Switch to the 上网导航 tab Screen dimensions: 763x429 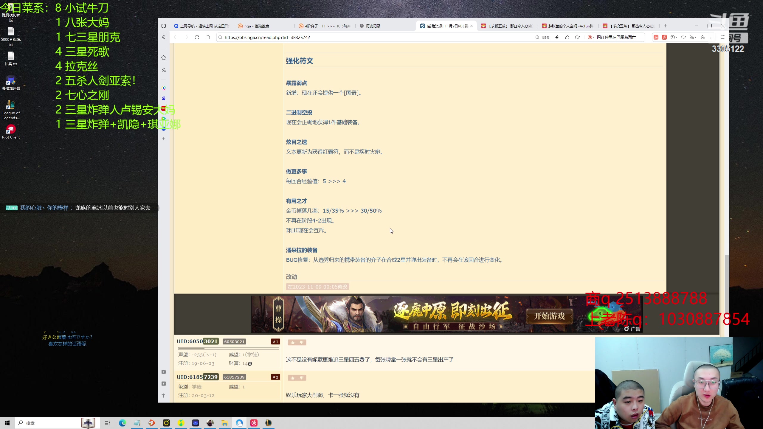click(x=201, y=26)
